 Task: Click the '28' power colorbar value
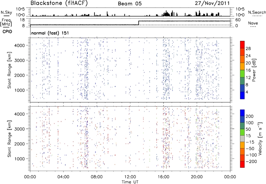point(248,48)
